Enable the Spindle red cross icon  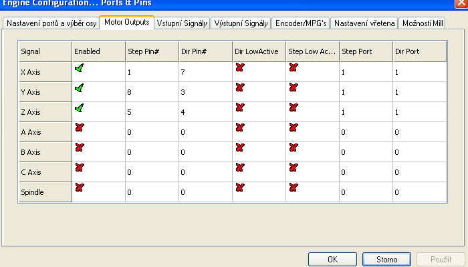[x=79, y=188]
